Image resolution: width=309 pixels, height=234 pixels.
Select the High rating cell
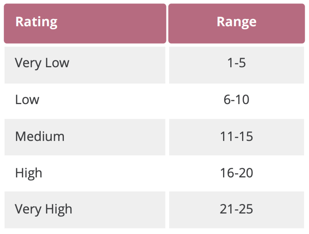click(x=85, y=173)
